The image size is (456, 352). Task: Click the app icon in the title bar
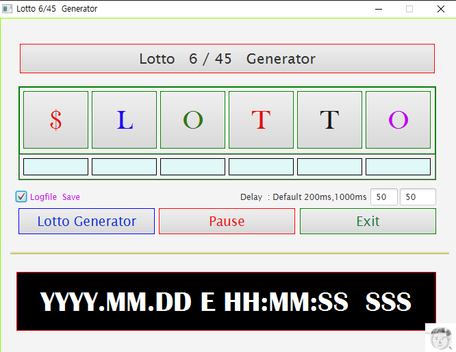pos(8,9)
